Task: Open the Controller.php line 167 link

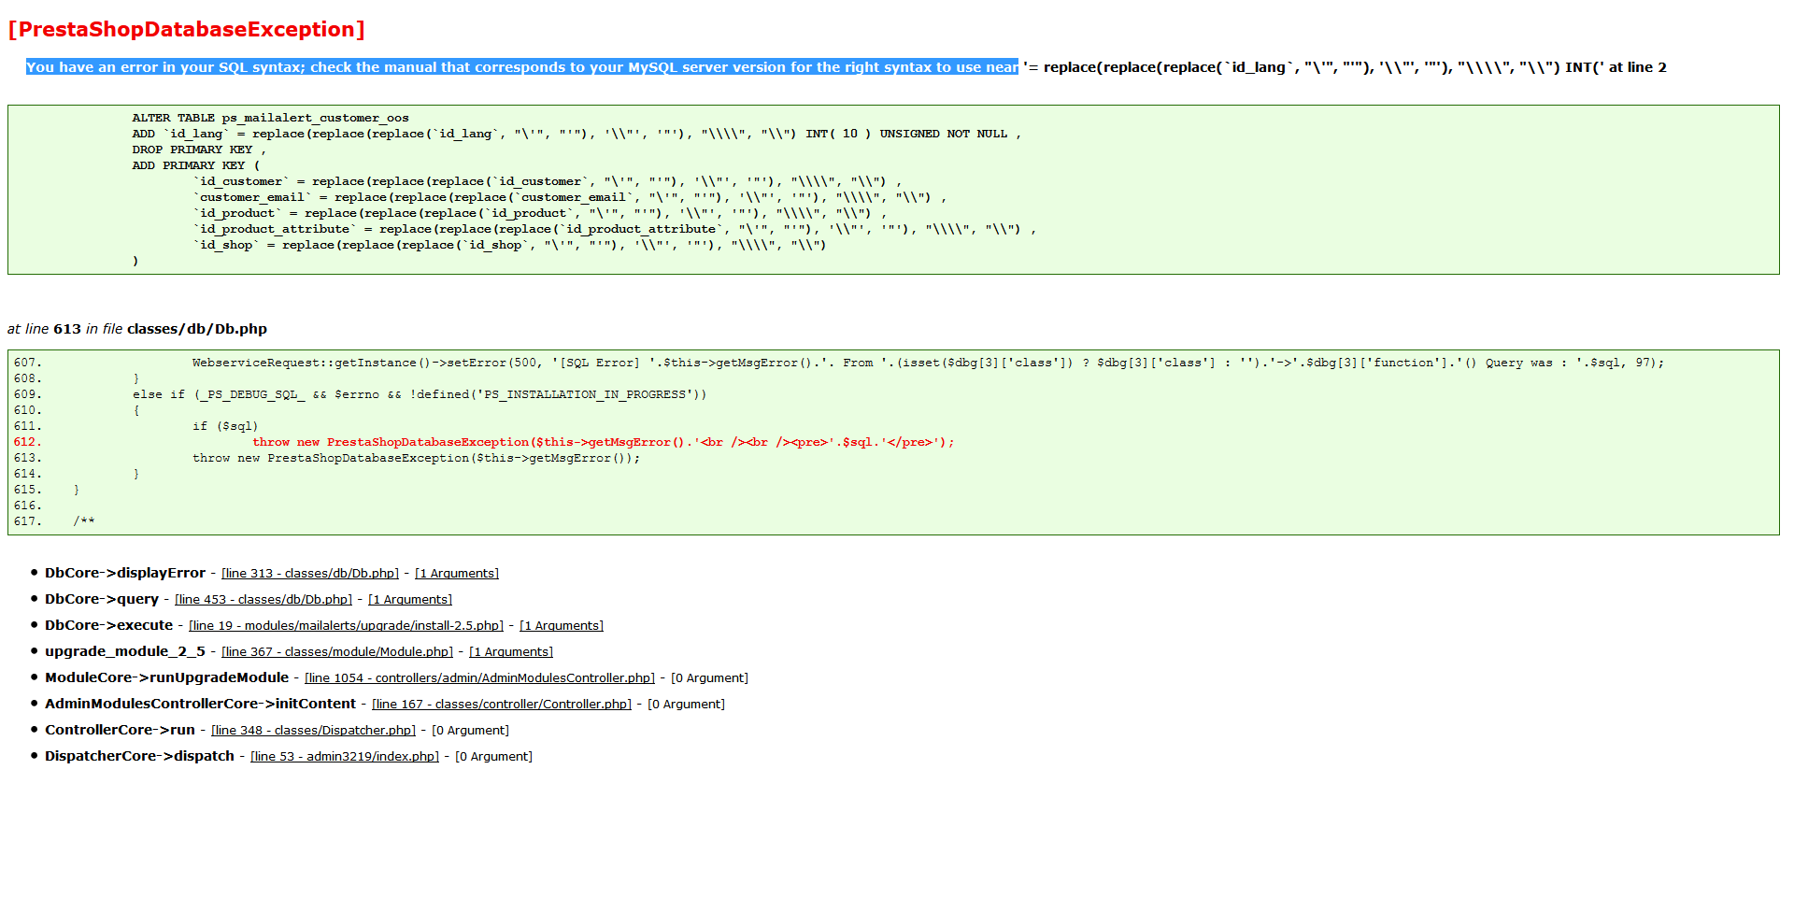Action: [502, 705]
